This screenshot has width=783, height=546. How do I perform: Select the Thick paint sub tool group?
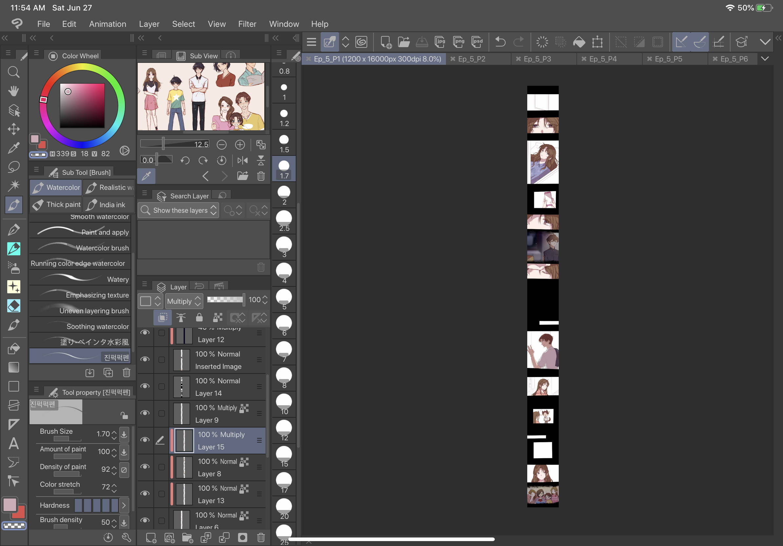coord(56,205)
